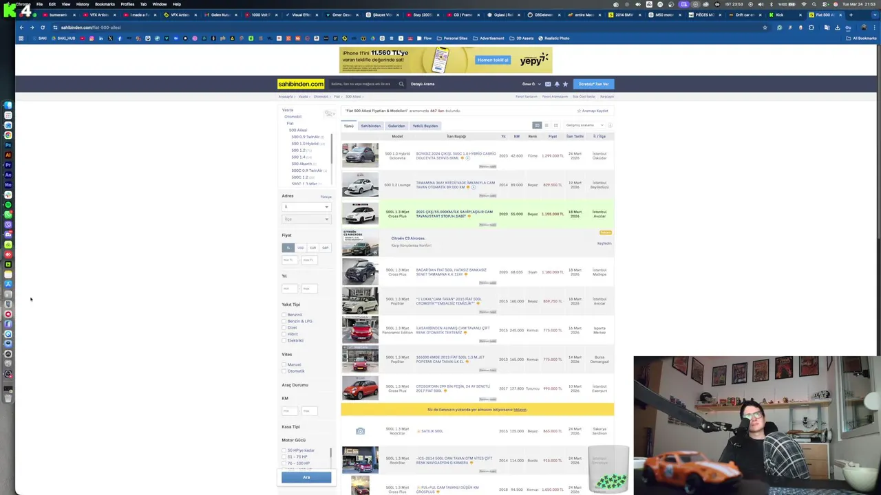881x495 pixels.
Task: Open gray Fiat 500 Hybrid Dolcevita thumbnail
Action: pos(360,155)
